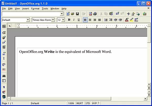Image resolution: width=152 pixels, height=106 pixels.
Task: Select Align Right
Action: tap(95, 20)
